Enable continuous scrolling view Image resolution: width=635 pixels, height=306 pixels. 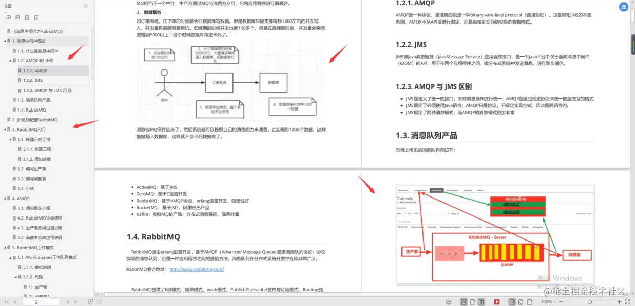[x=464, y=302]
